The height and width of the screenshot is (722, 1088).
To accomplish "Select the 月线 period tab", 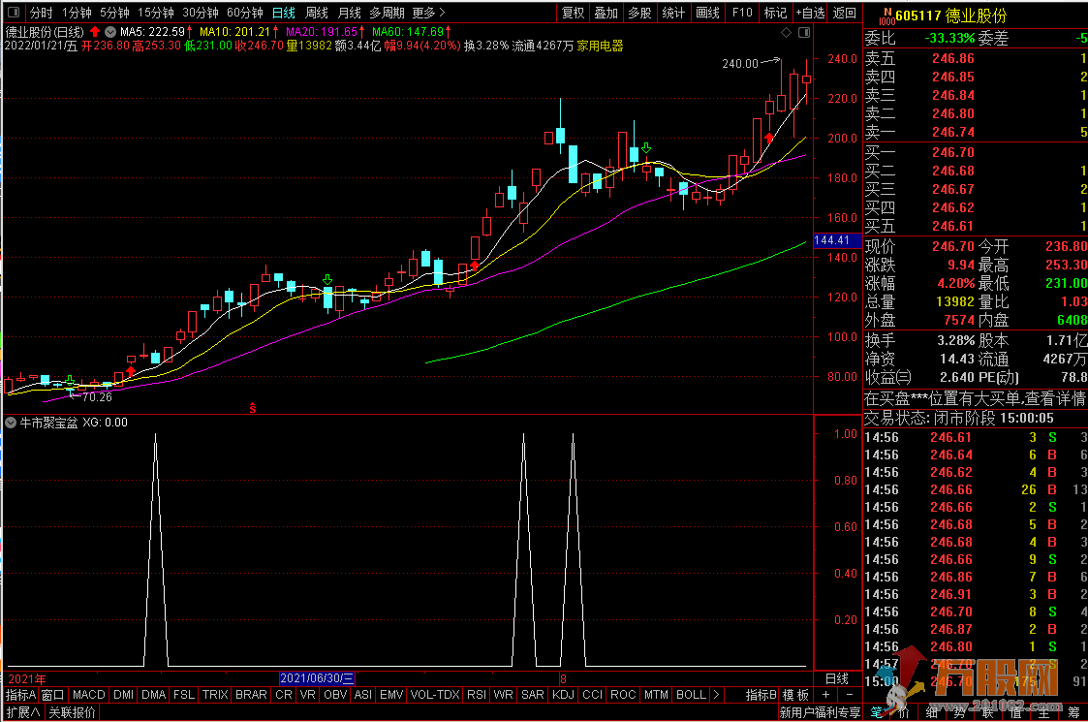I will coord(349,13).
